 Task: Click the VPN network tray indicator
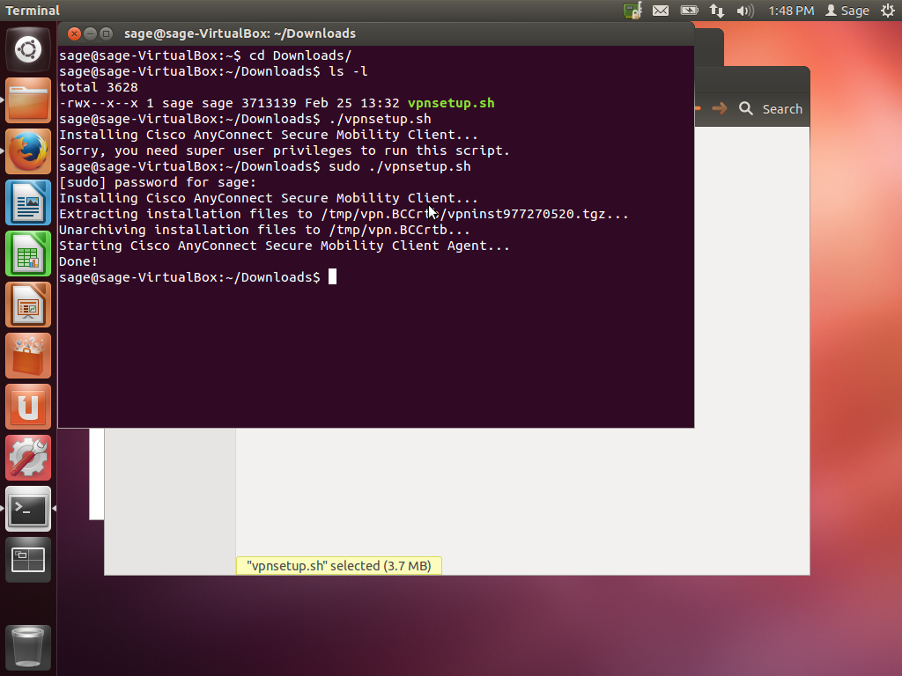click(632, 11)
